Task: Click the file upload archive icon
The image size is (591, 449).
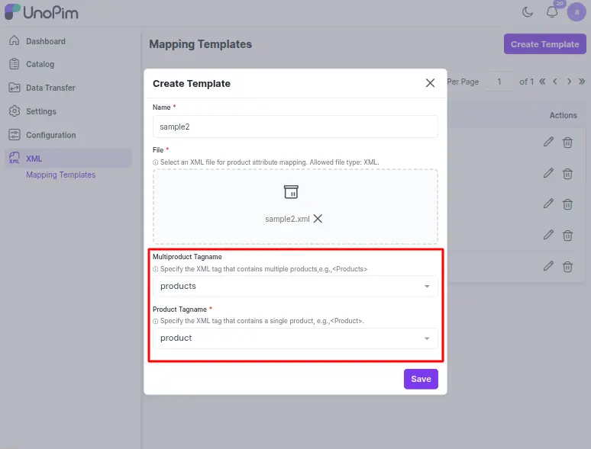Action: click(290, 191)
